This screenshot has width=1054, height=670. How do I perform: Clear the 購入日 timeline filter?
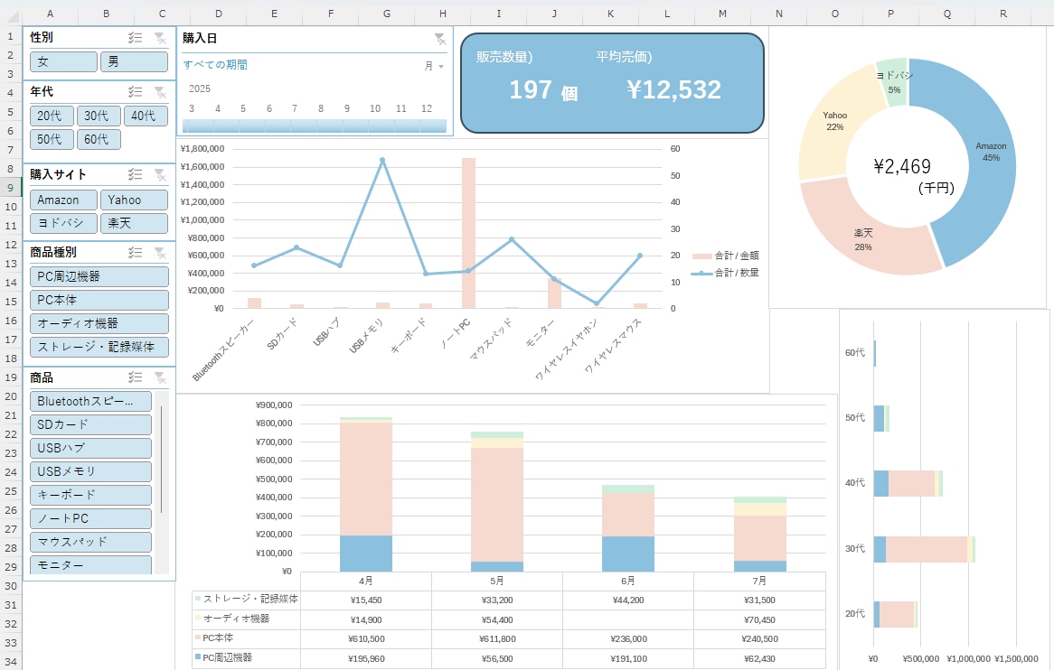click(439, 40)
